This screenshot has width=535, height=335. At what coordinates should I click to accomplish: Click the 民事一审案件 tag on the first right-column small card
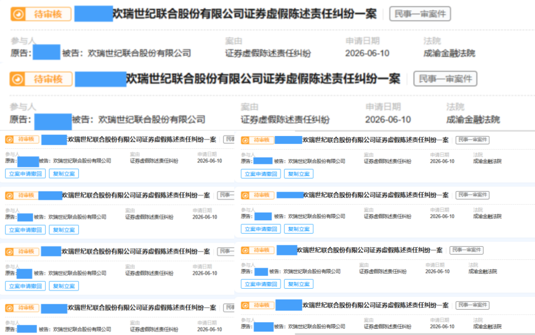(x=473, y=140)
